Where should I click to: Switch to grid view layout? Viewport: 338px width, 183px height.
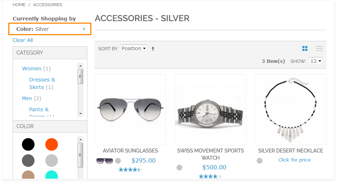click(x=305, y=48)
